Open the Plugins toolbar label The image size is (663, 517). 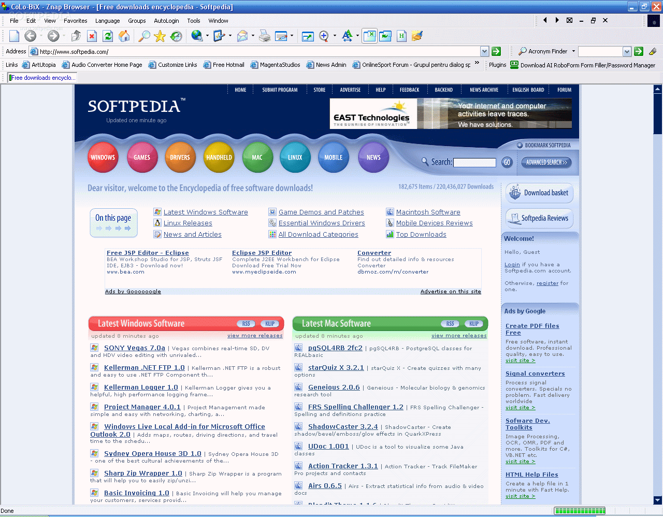click(x=498, y=65)
